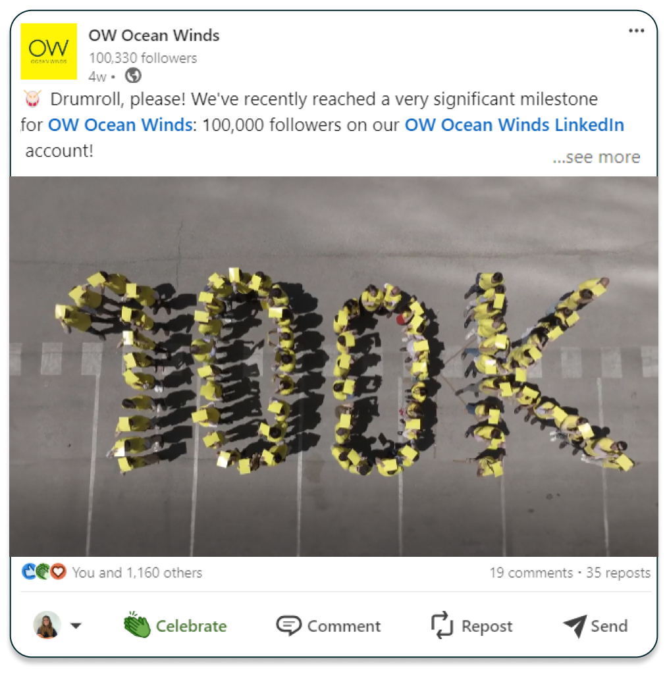Viewport: 665px width, 674px height.
Task: Expand the profile switcher dropdown arrow
Action: [x=76, y=625]
